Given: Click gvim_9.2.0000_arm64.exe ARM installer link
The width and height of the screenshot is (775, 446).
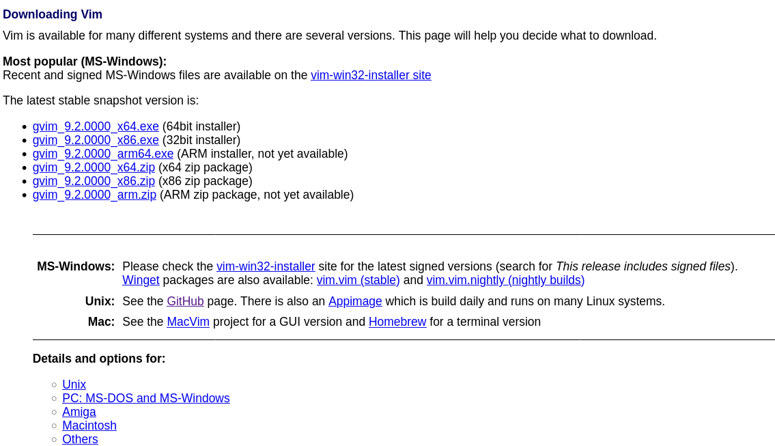Looking at the screenshot, I should pos(103,154).
